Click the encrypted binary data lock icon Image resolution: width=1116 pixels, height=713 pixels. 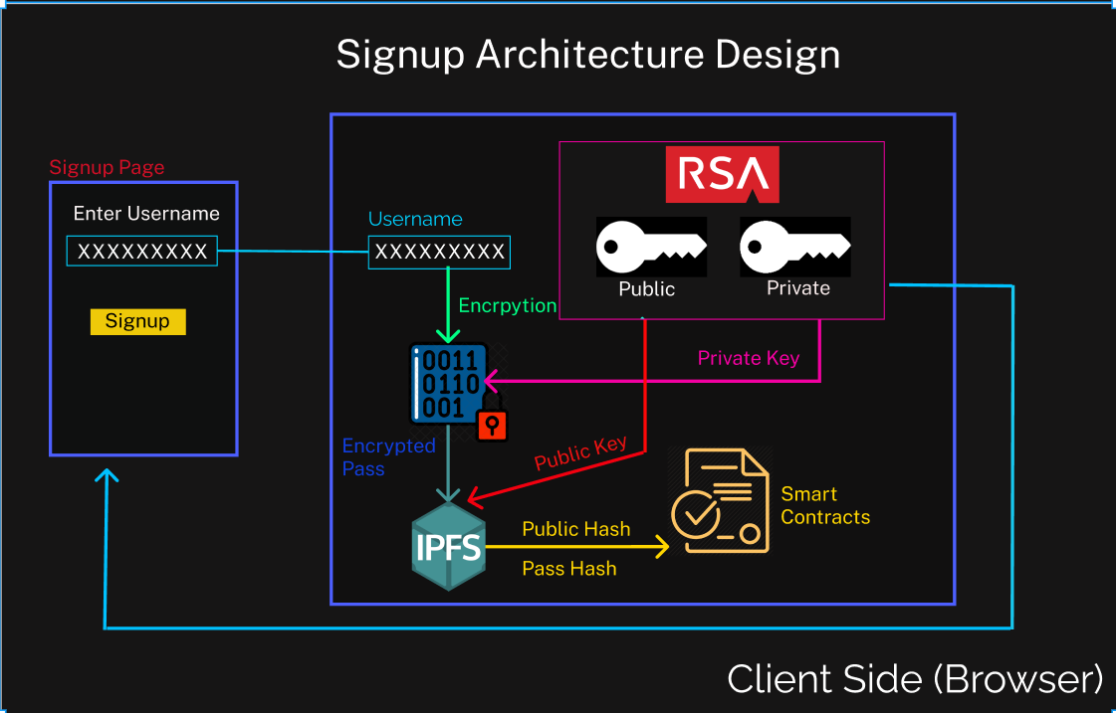coord(458,391)
